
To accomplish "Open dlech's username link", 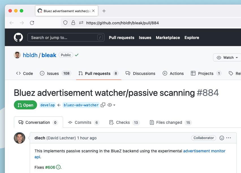I will tap(40, 138).
